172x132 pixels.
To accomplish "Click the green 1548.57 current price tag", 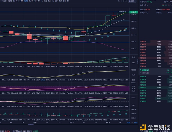I will click(134, 12).
